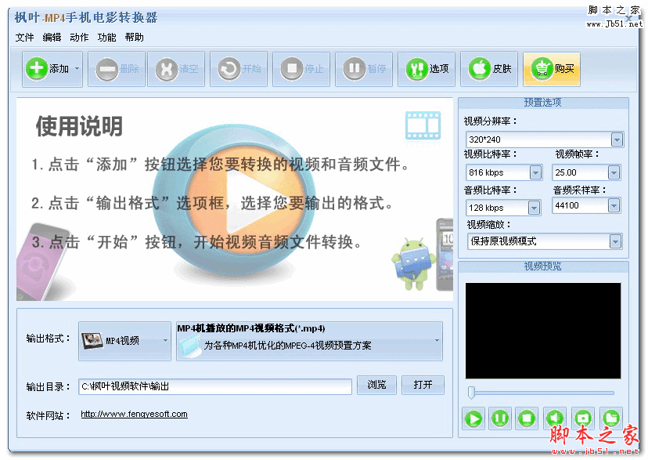Click the 预置选项 panel header
This screenshot has height=460, width=648.
coord(543,102)
